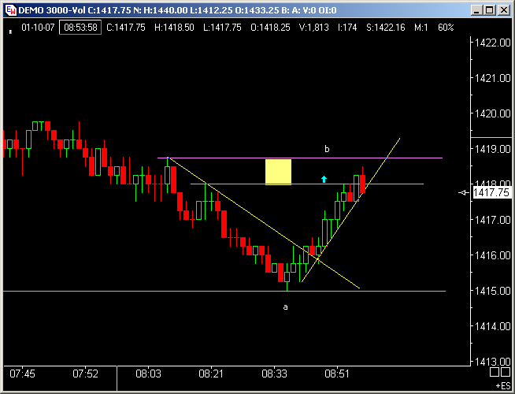Click the current price tag 1417.75
This screenshot has width=515, height=394.
click(x=491, y=192)
